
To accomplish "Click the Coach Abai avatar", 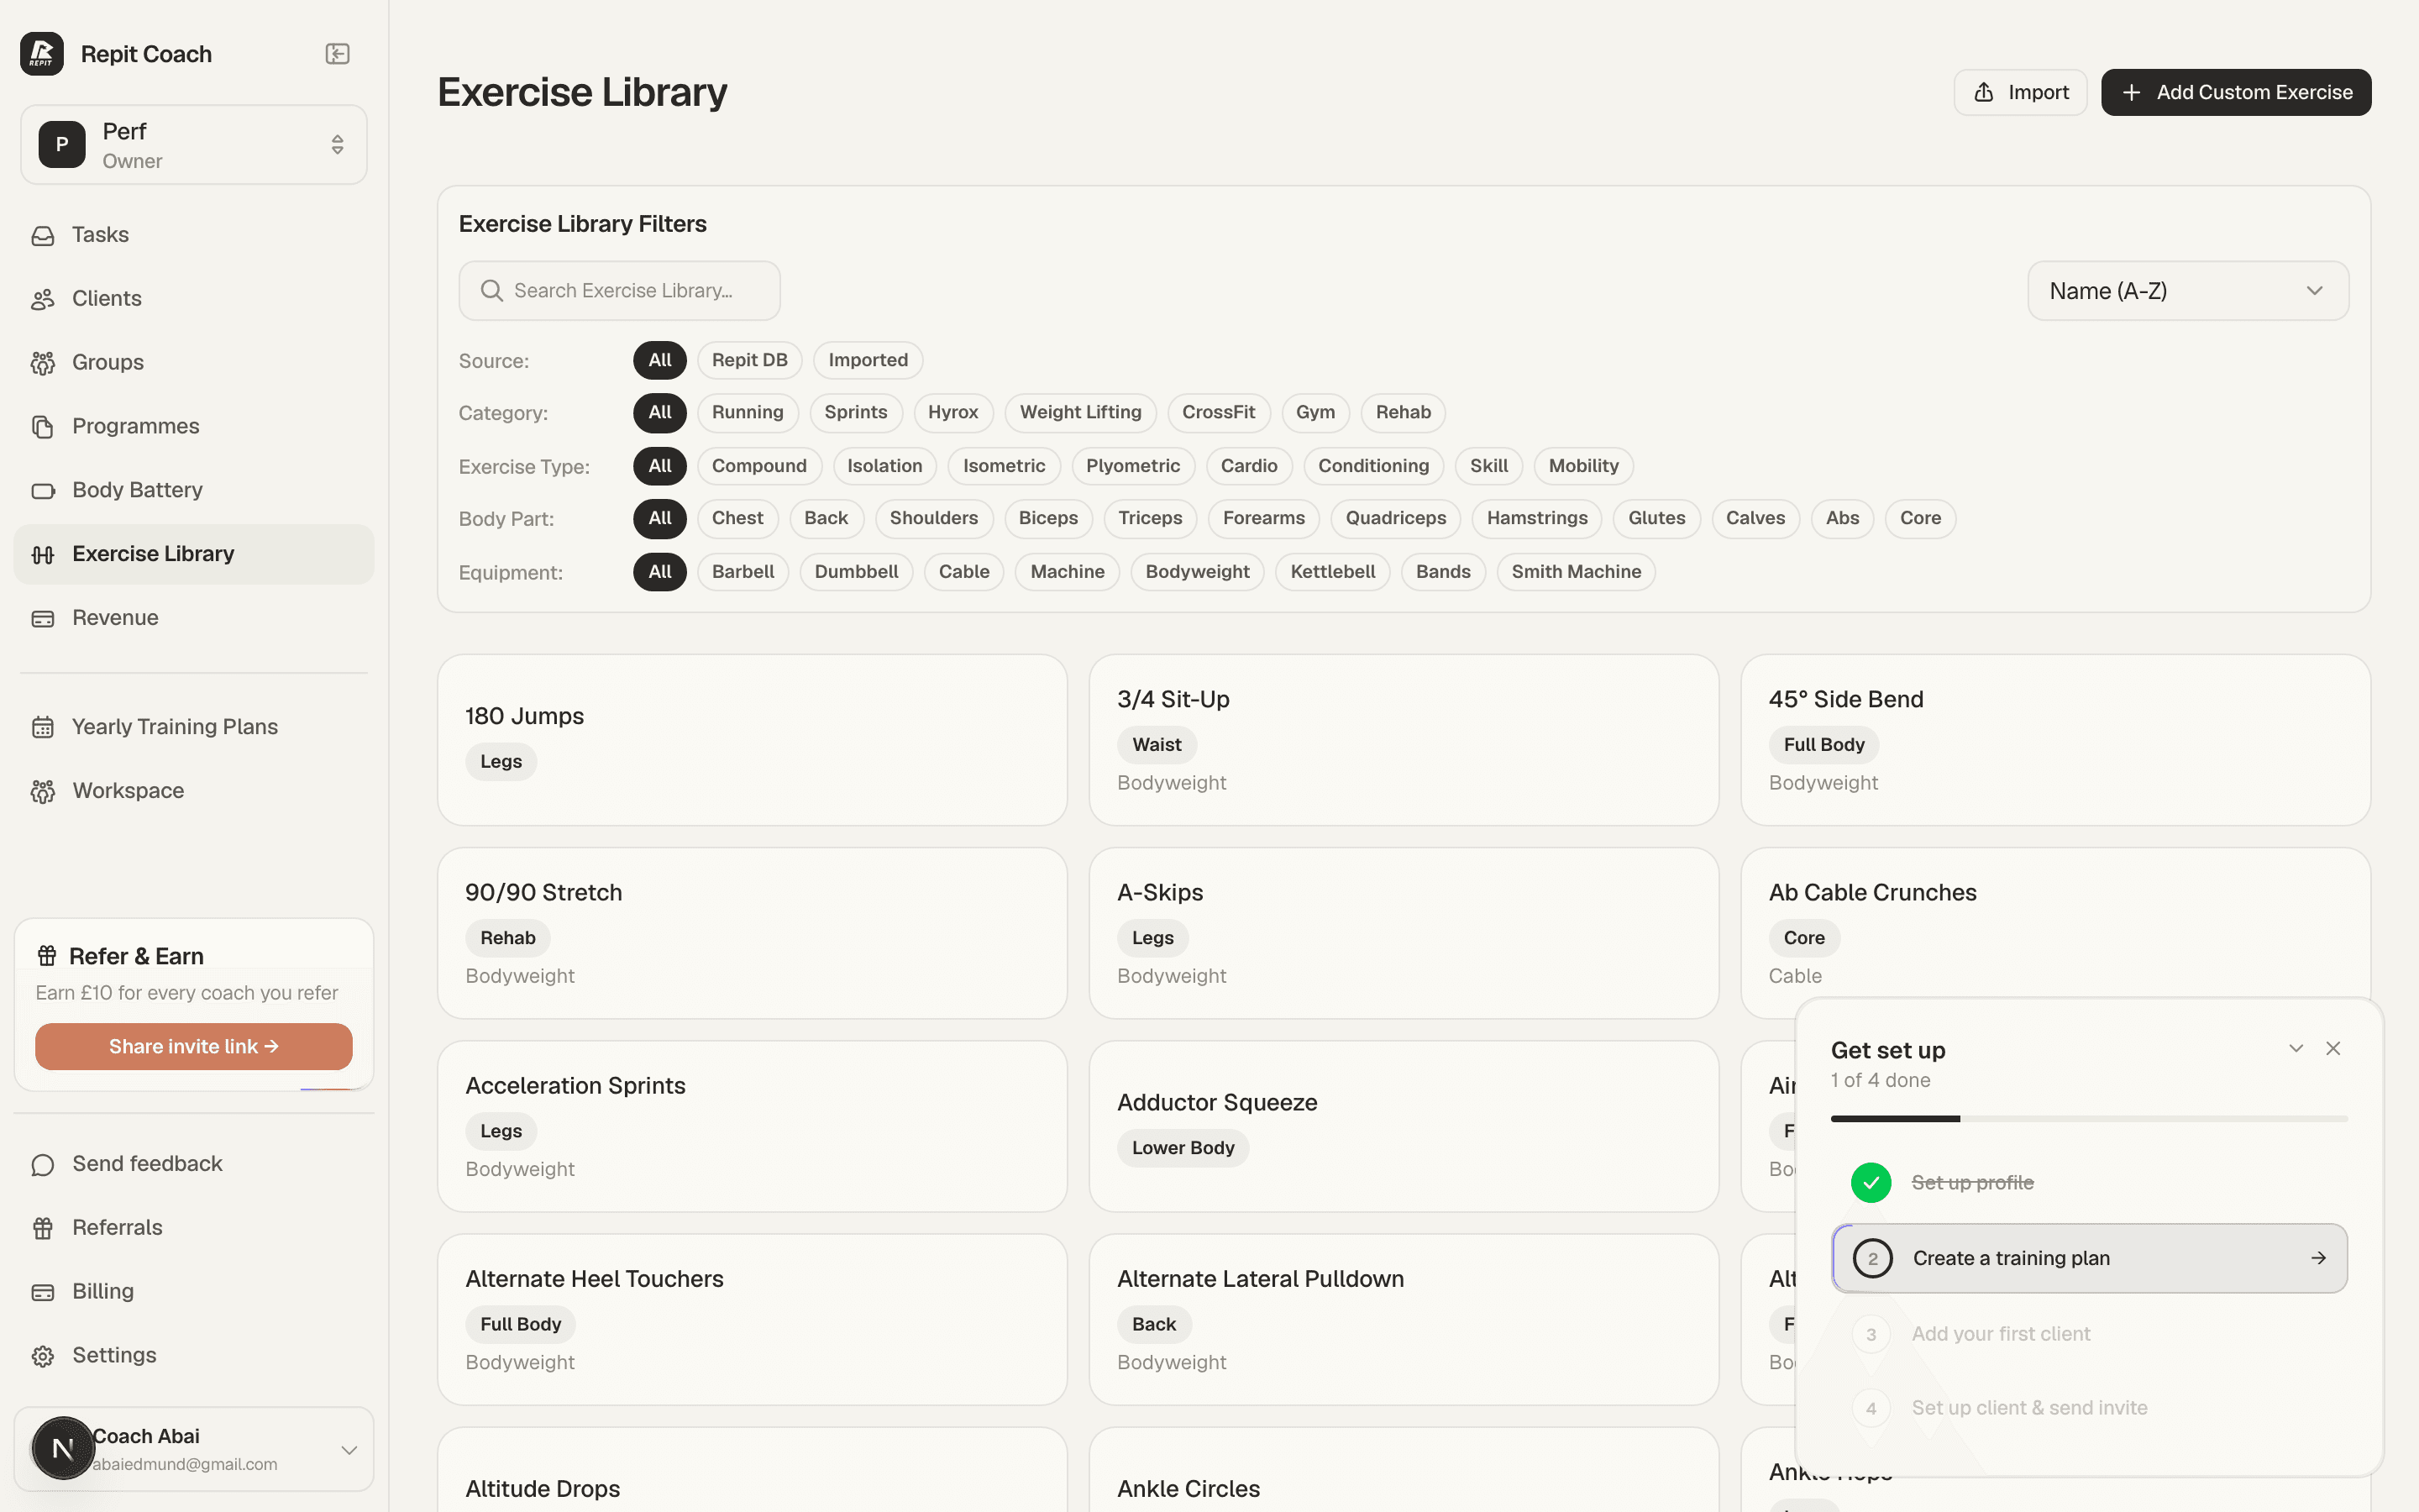I will (63, 1448).
